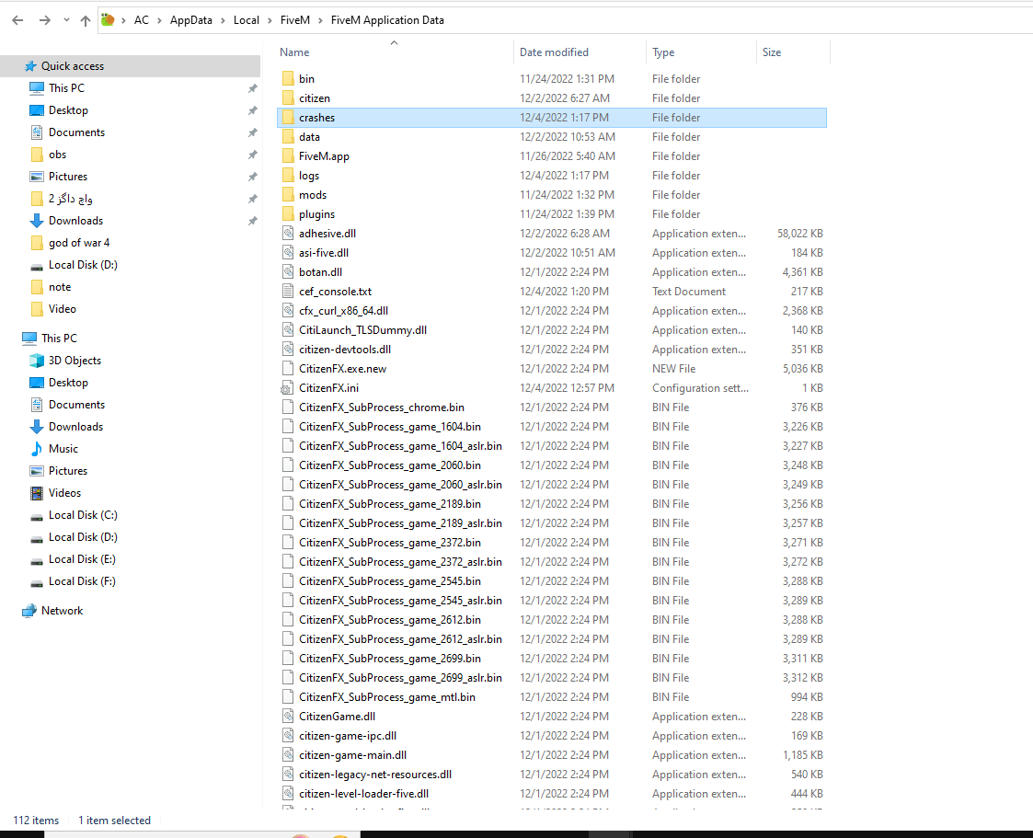
Task: Open 3D Objects under This PC
Action: point(75,361)
